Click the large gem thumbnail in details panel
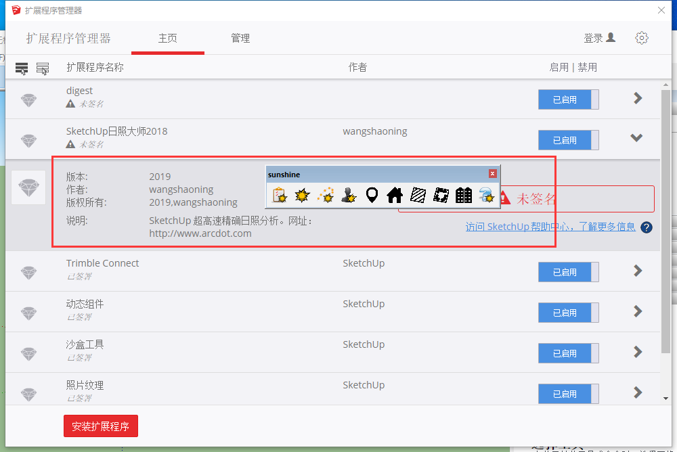Screen dimensions: 677x452 (x=28, y=187)
